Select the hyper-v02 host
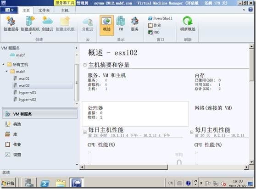256x189 pixels. [25, 100]
